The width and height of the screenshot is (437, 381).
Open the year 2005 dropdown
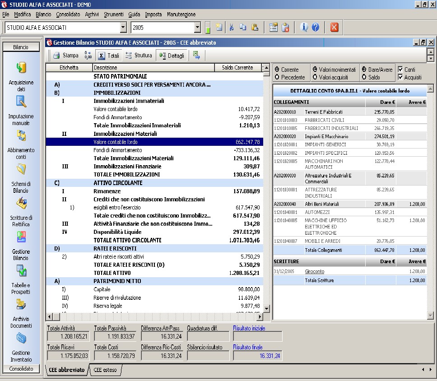point(197,28)
